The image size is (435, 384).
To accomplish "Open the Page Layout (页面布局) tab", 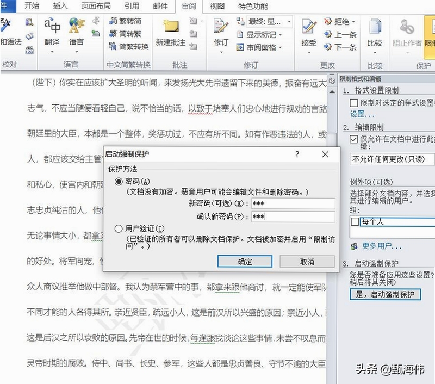I will [x=96, y=6].
